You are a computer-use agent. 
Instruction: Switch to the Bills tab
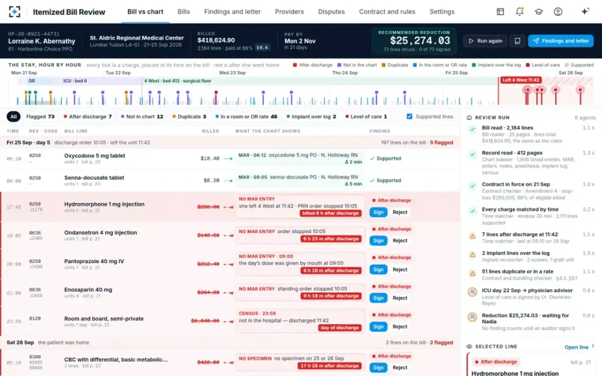pyautogui.click(x=184, y=12)
